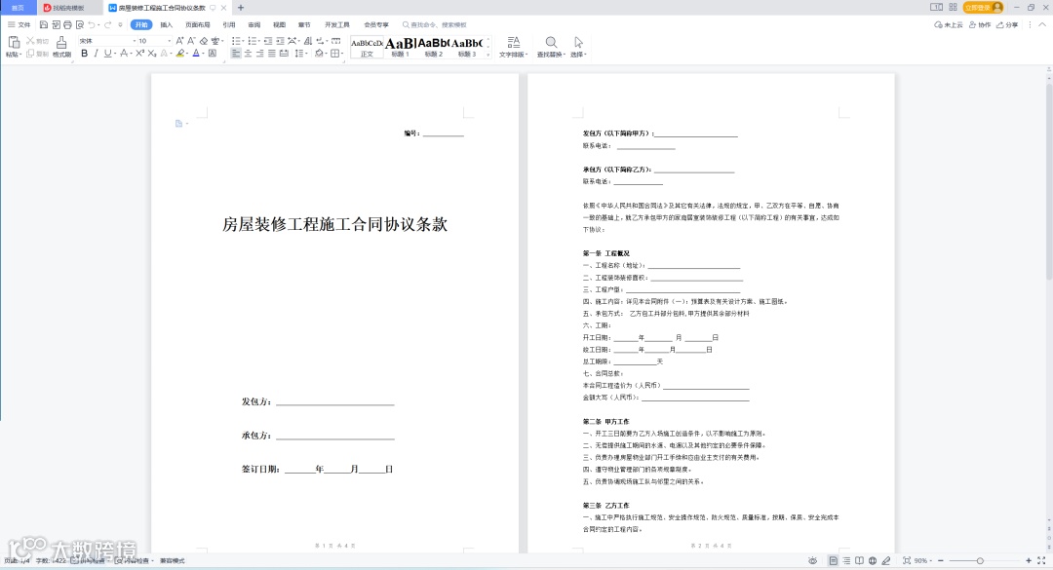Increase font size with A+ icon
Image resolution: width=1053 pixels, height=570 pixels.
(180, 41)
